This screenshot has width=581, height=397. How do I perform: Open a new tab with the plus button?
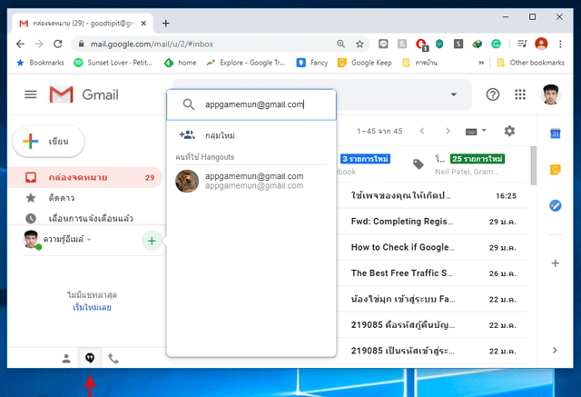click(165, 24)
